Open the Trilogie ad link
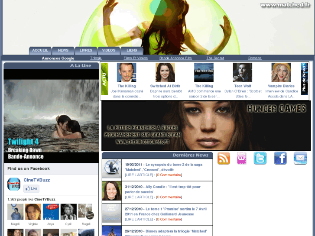Screen dimensions: 315x236 [96, 58]
